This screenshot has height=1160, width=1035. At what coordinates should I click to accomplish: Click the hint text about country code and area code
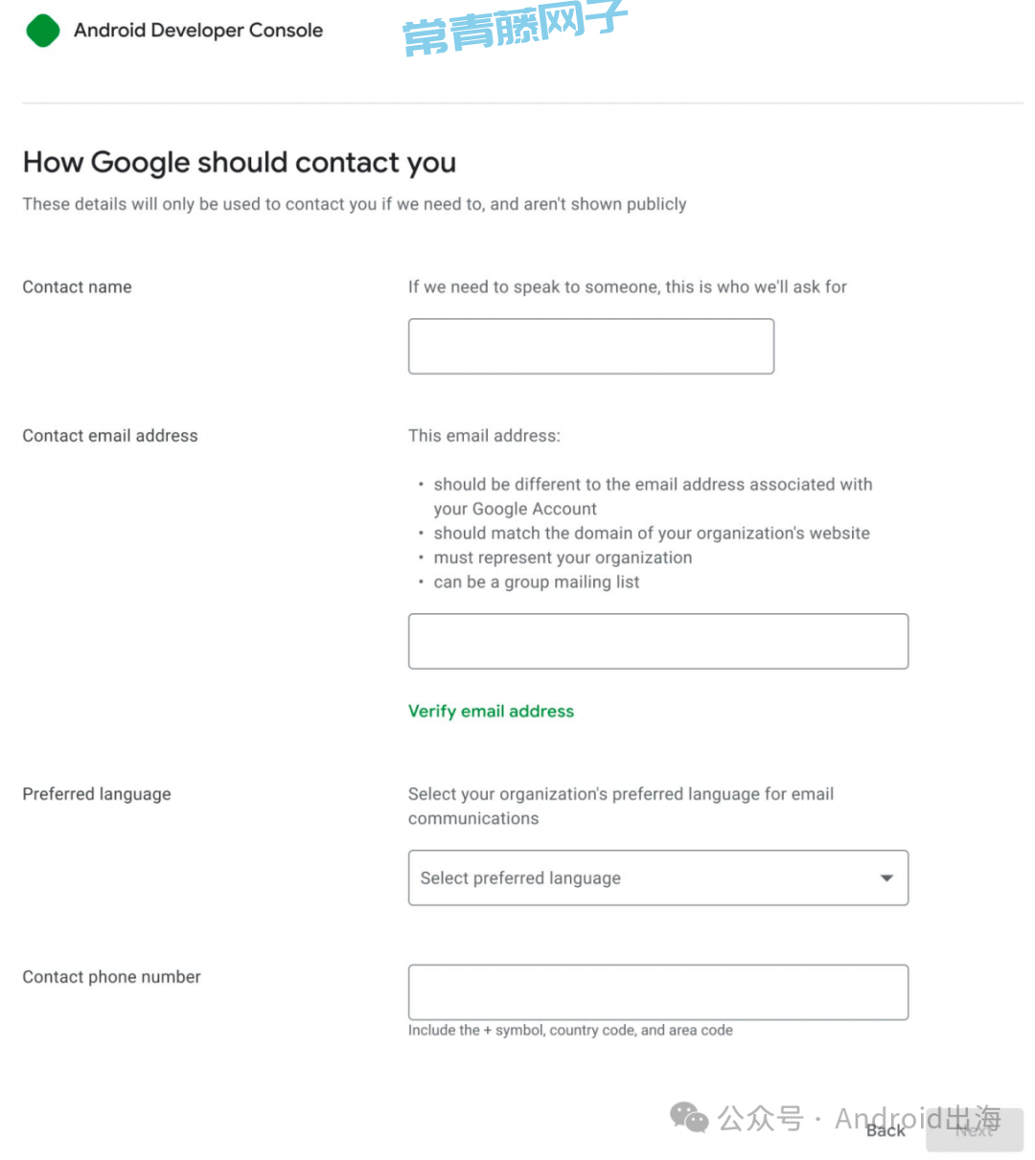point(570,1031)
